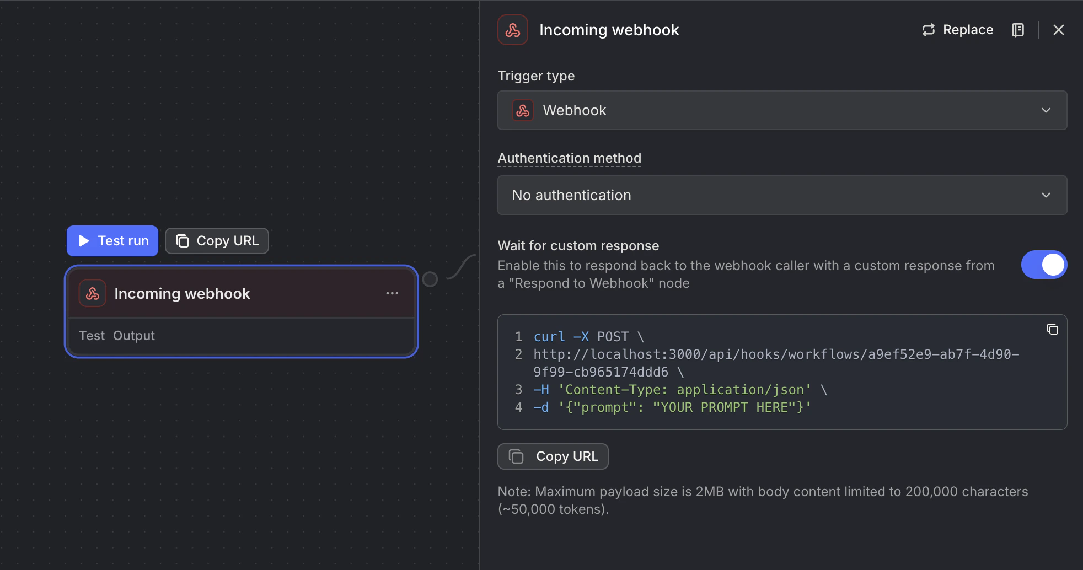The width and height of the screenshot is (1083, 570).
Task: Open the three-dot menu on the webhook node
Action: pos(392,293)
